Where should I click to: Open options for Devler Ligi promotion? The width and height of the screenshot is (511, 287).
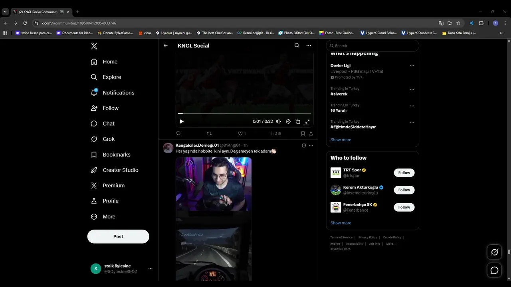[412, 65]
